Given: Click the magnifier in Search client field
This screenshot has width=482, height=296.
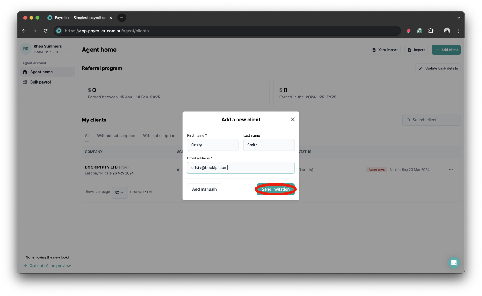Looking at the screenshot, I should (x=408, y=120).
